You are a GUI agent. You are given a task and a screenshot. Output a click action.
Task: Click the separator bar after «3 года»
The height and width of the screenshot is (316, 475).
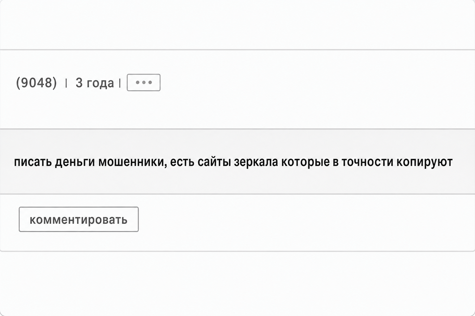120,83
